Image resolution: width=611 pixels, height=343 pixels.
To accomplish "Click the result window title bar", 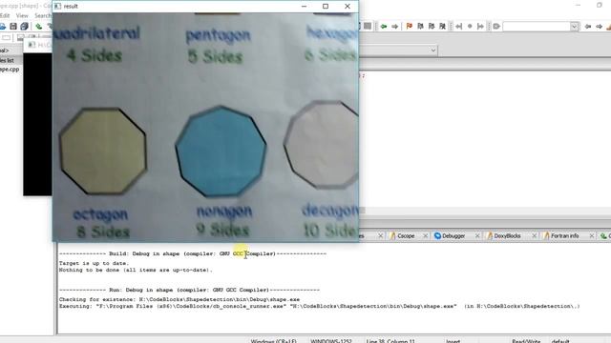I will (179, 6).
